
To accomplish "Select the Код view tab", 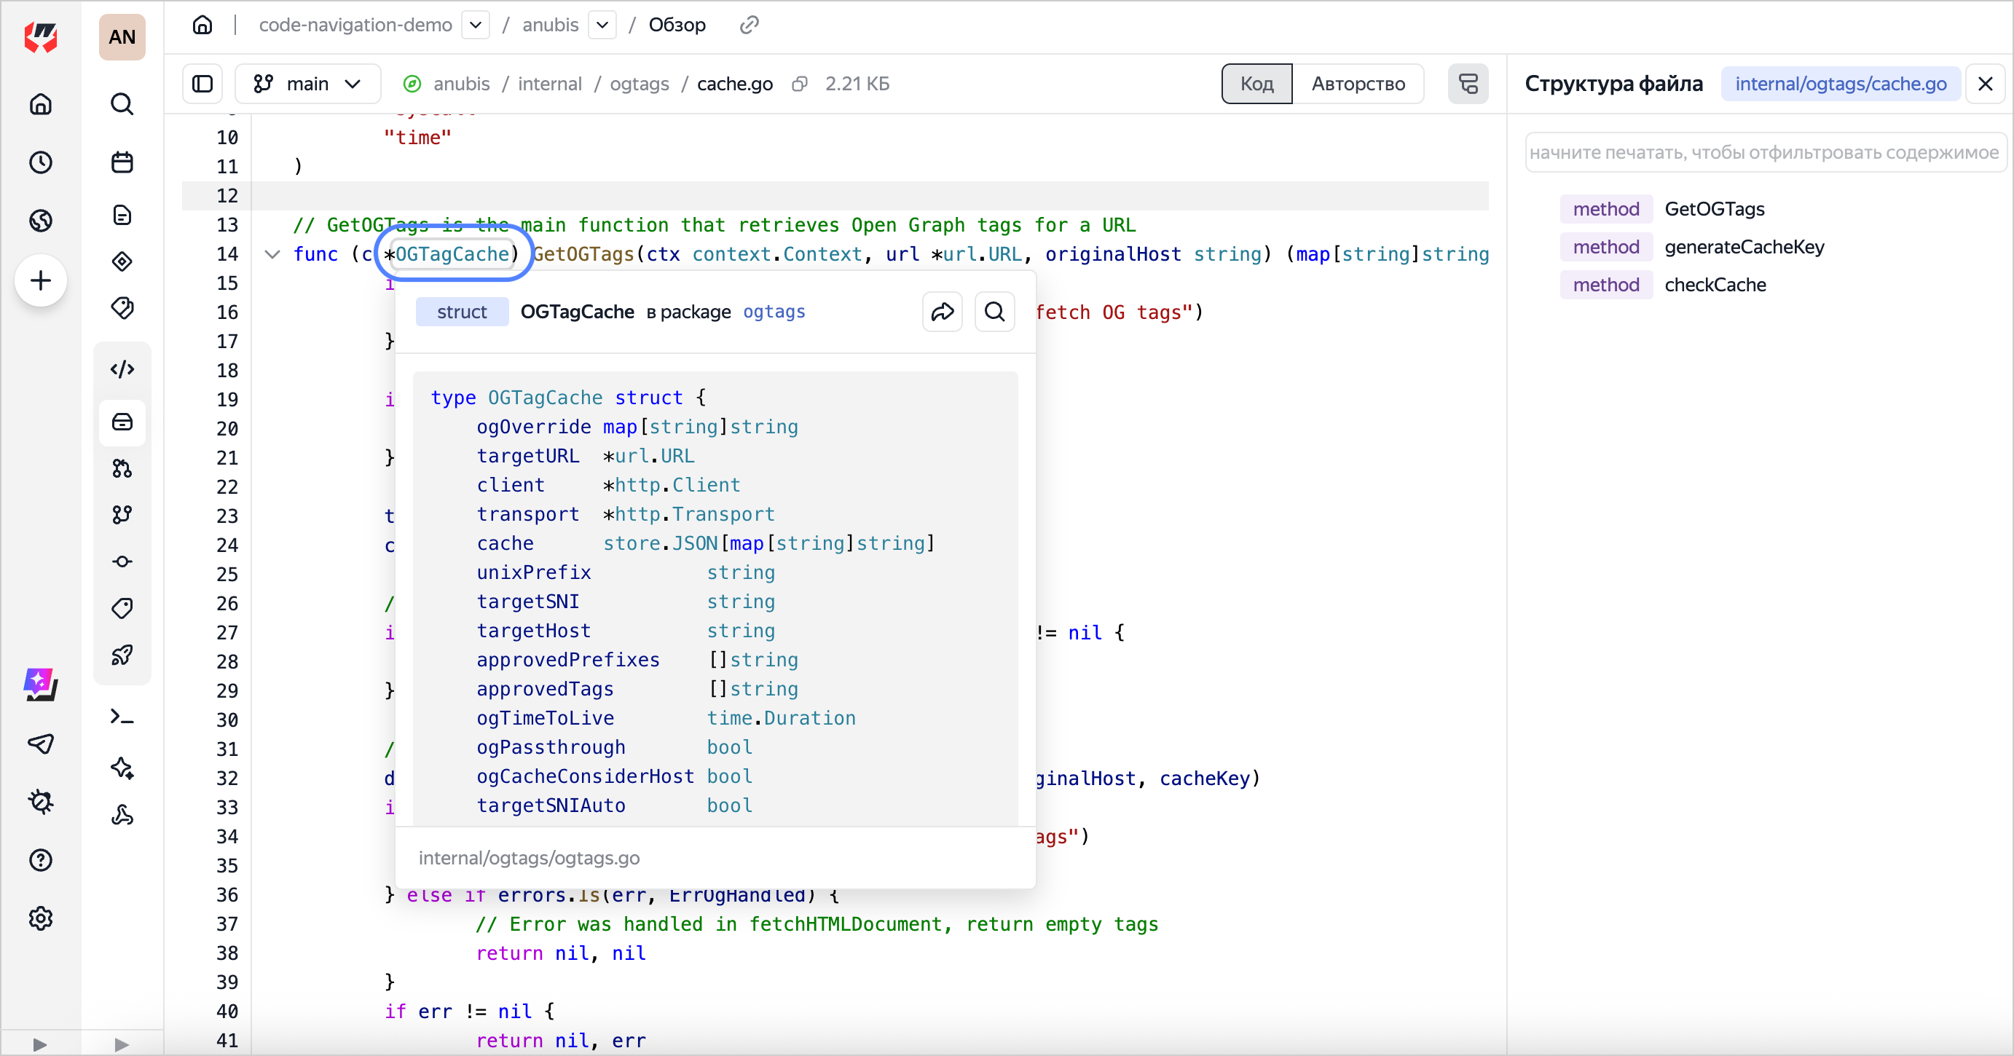I will click(x=1256, y=84).
